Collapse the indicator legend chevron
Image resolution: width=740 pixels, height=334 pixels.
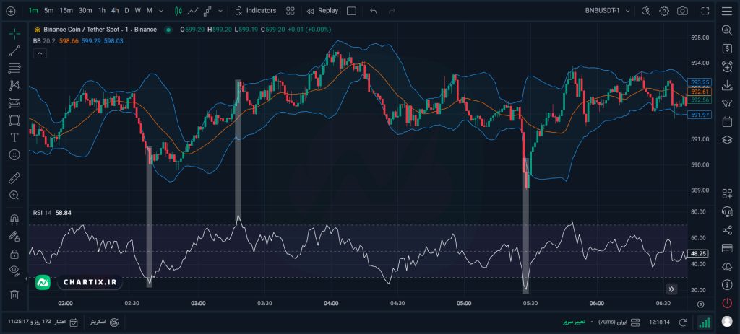[39, 53]
